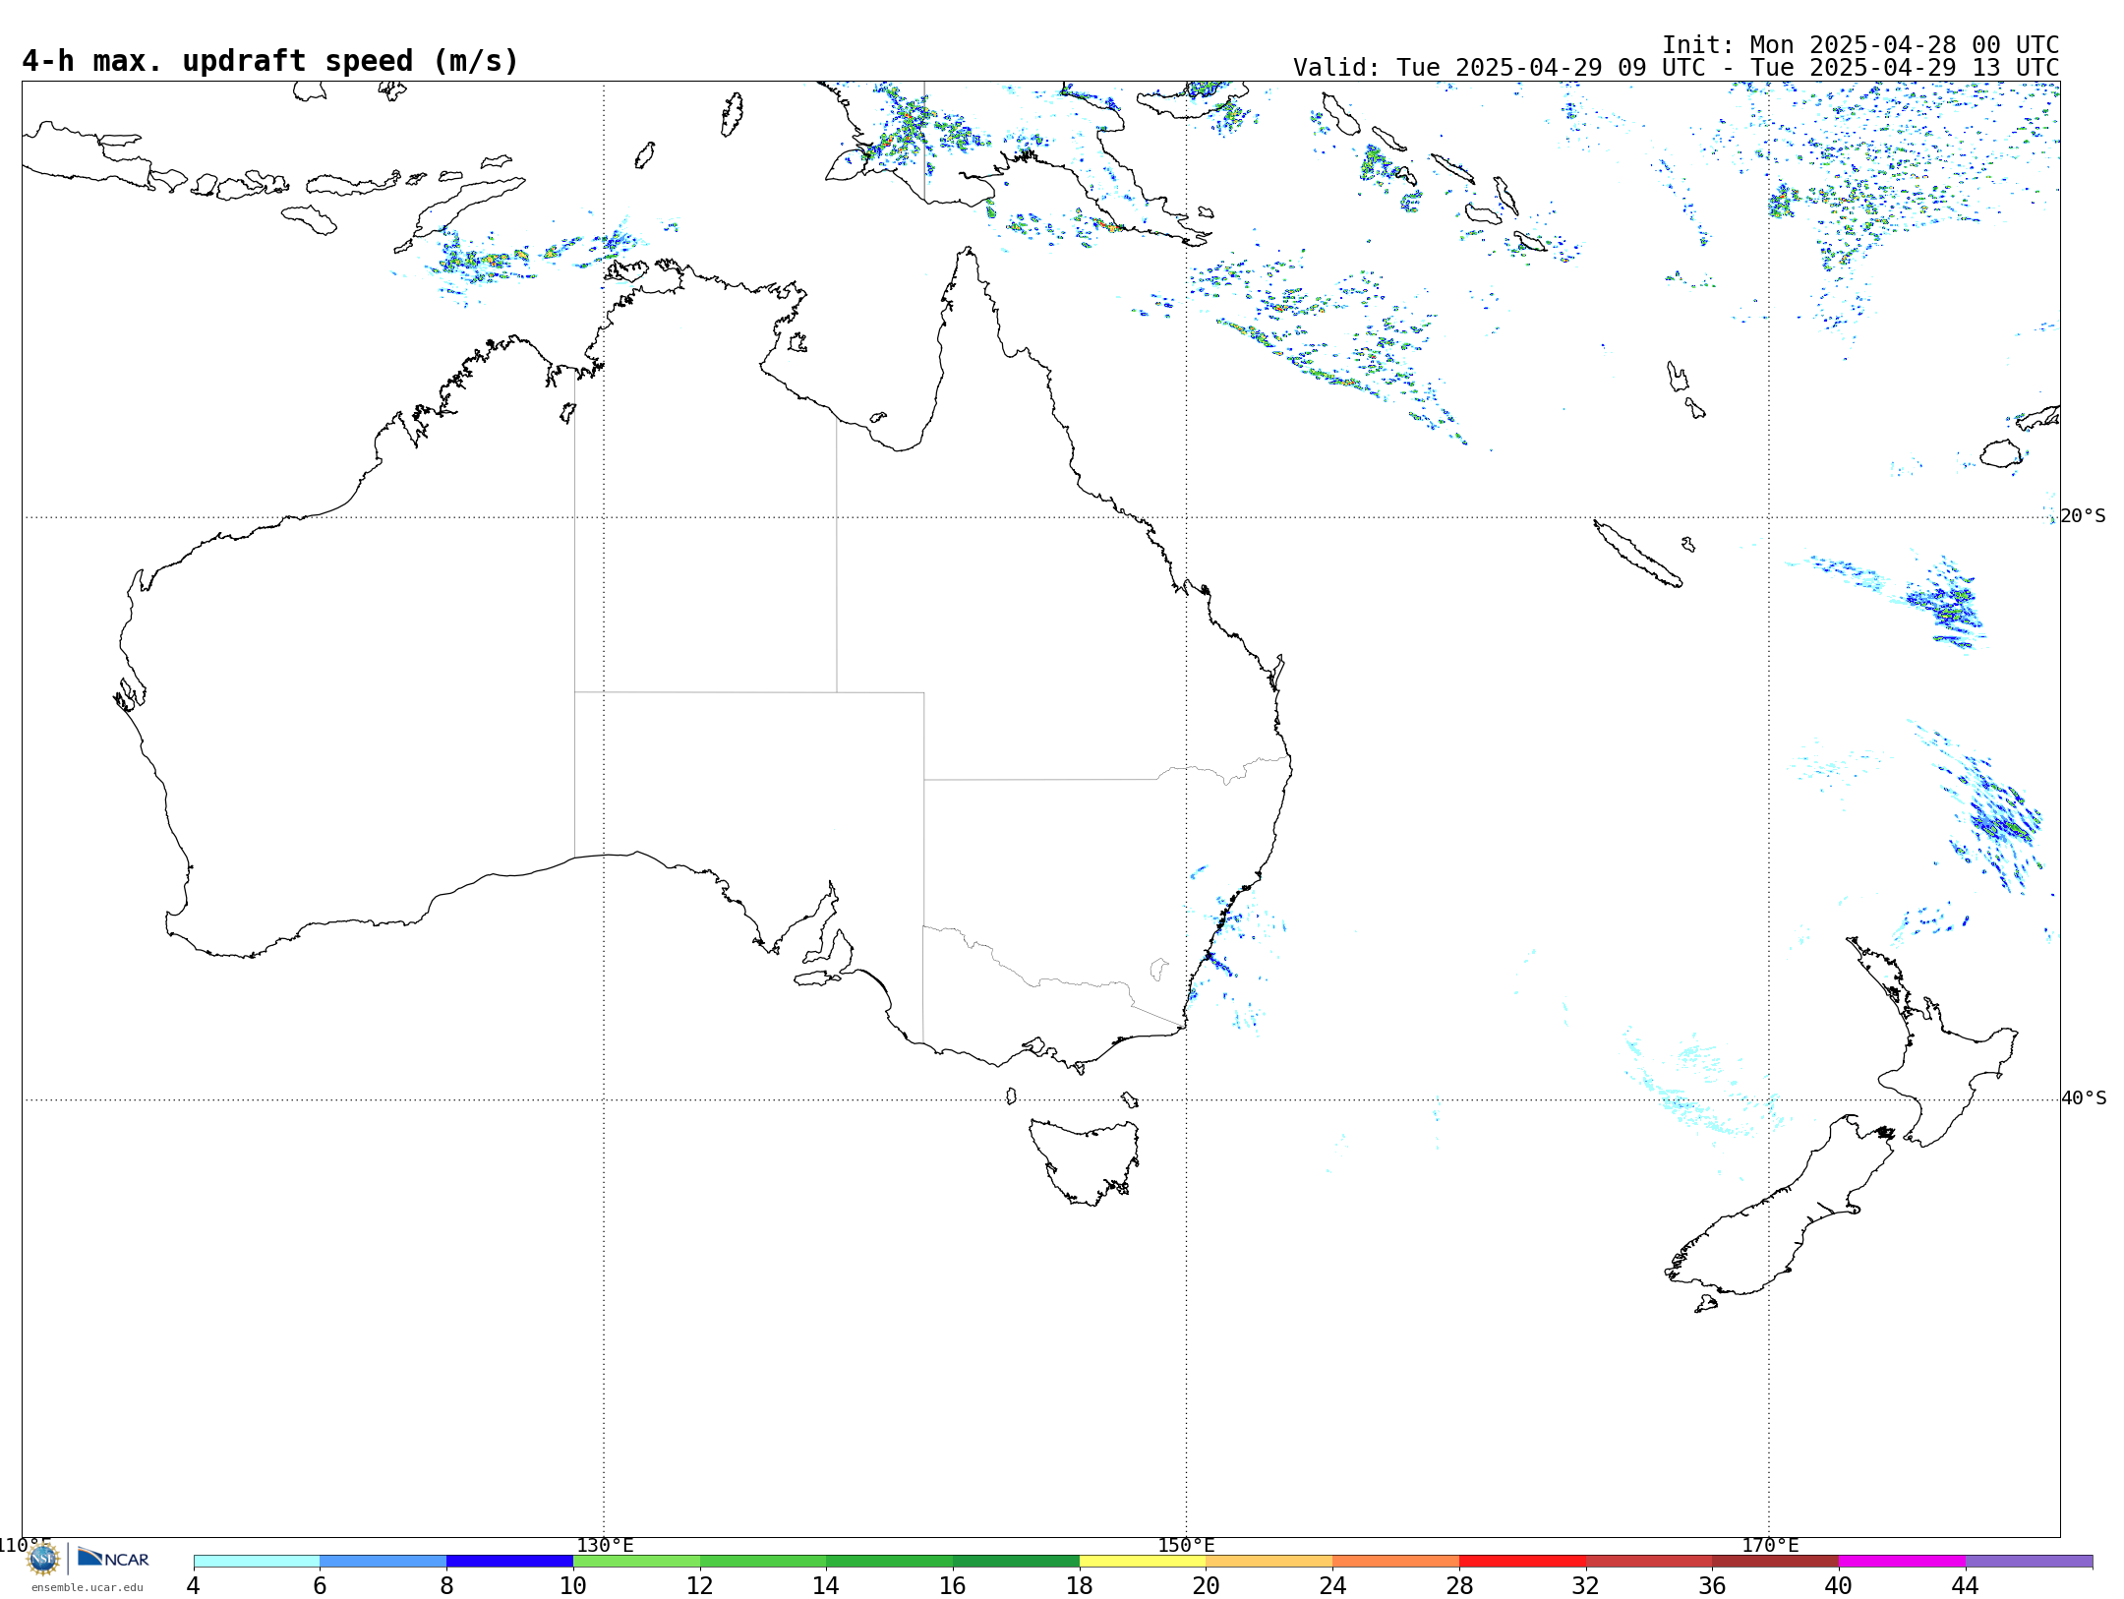
Task: Click the colorbar label '16'
Action: [x=953, y=1585]
